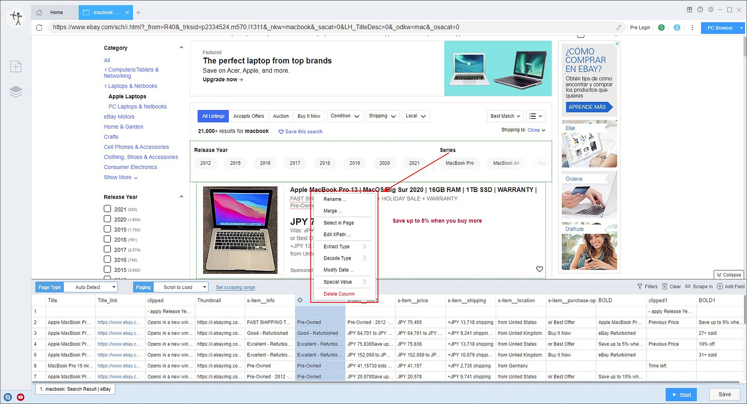Image resolution: width=747 pixels, height=404 pixels.
Task: Click the YouTube icon at bottom left
Action: click(x=21, y=397)
